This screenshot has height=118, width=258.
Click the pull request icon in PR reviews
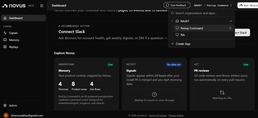coord(222,92)
